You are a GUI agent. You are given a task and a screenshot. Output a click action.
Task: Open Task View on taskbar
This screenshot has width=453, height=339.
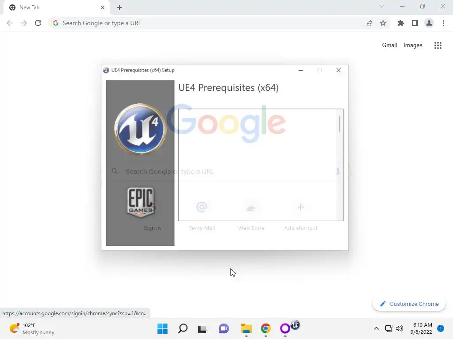pos(202,328)
